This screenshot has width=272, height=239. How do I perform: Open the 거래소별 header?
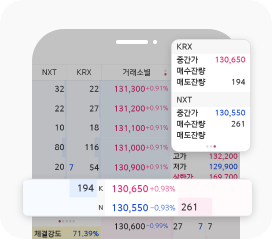pos(136,72)
